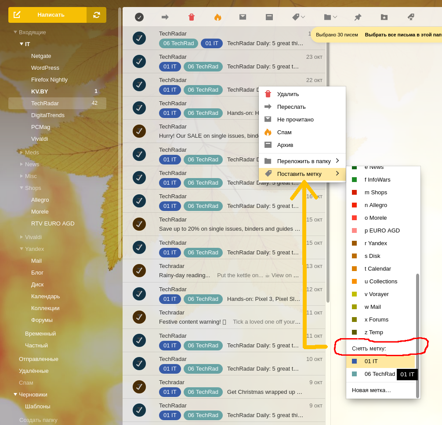The image size is (442, 425).
Task: Click the Создать папку link
Action: pyautogui.click(x=38, y=420)
